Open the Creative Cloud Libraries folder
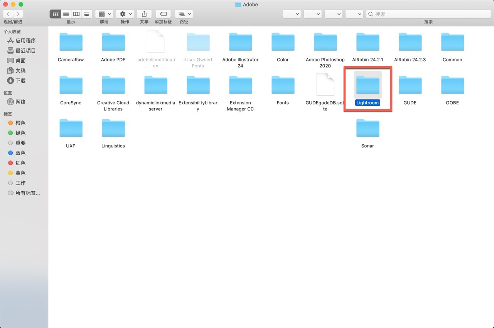The image size is (494, 328). pyautogui.click(x=113, y=85)
